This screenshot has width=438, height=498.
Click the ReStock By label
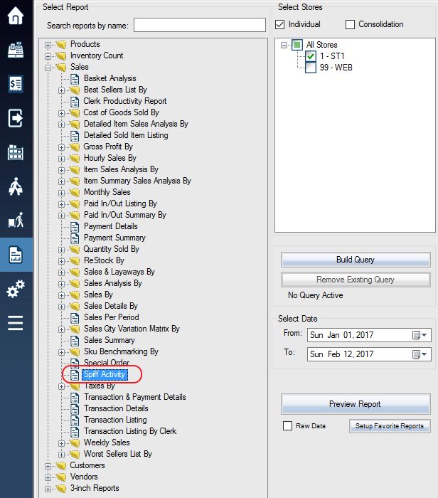tap(104, 260)
